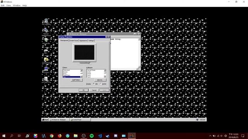This screenshot has height=139, width=248.
Task: Cancel the Display Properties dialog
Action: point(94,90)
